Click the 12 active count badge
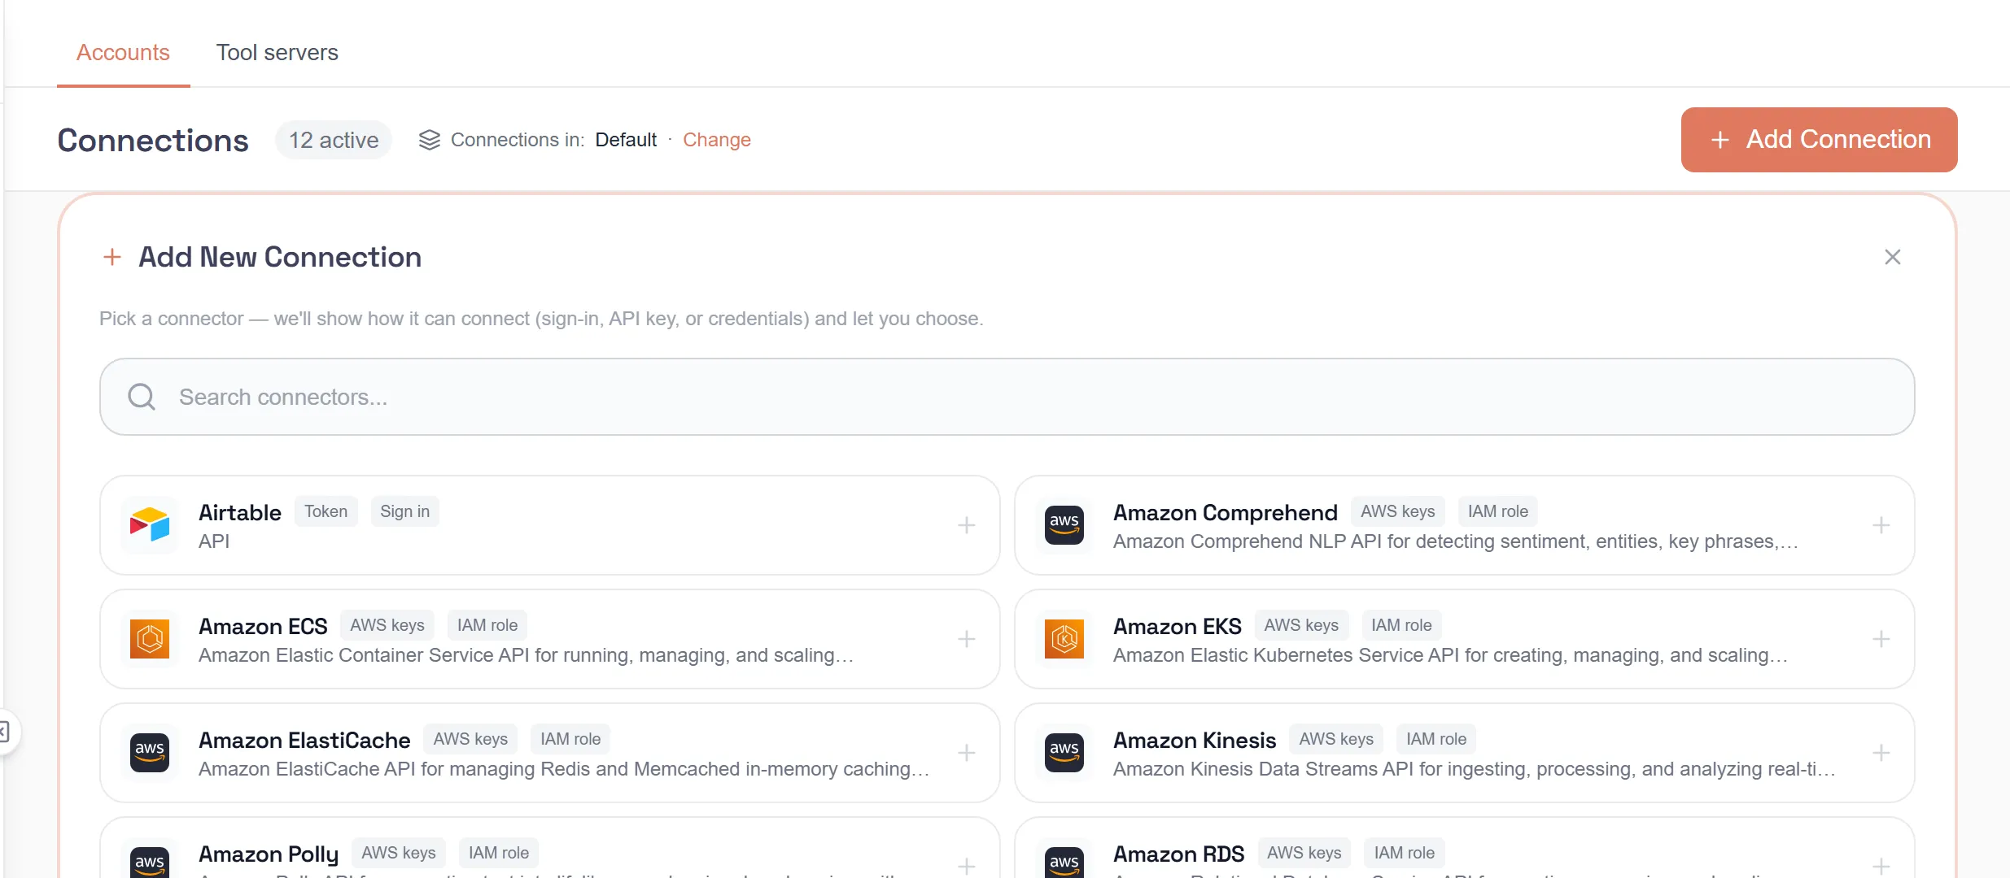 [334, 140]
